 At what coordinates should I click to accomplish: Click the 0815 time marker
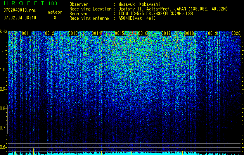click(119, 33)
